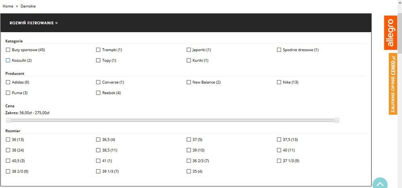Select the Koszulki (2) category checkbox
Screen dimensions: 402x188
tap(8, 61)
